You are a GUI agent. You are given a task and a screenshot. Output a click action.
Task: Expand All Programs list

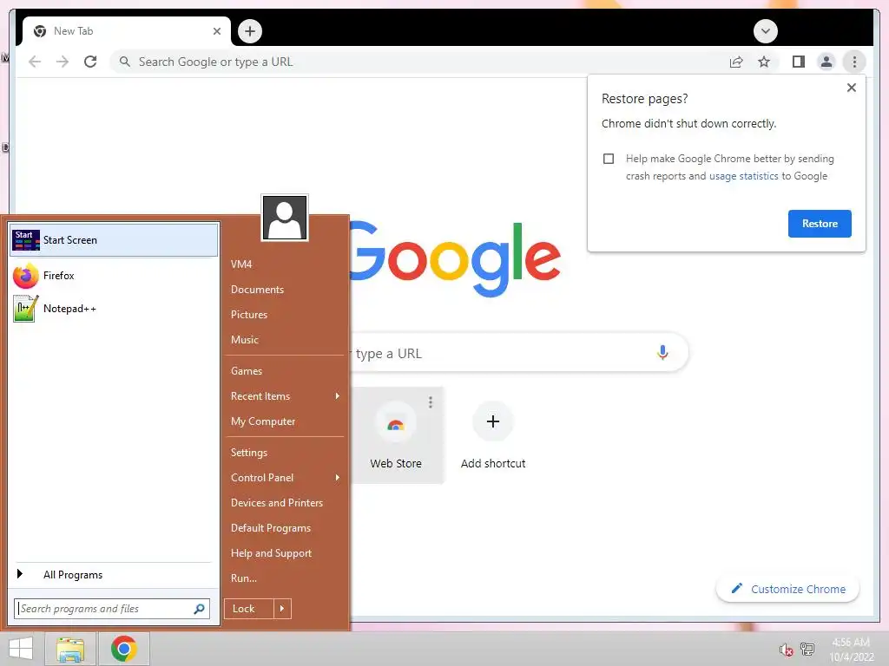pos(114,575)
